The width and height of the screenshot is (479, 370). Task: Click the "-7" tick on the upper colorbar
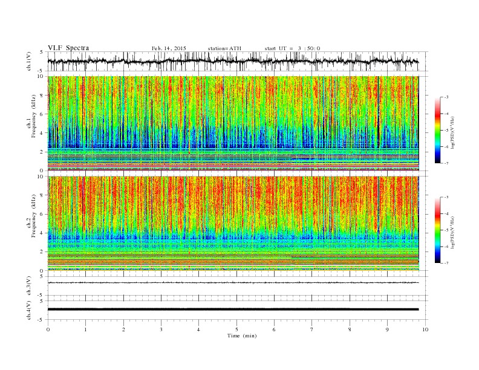point(446,163)
